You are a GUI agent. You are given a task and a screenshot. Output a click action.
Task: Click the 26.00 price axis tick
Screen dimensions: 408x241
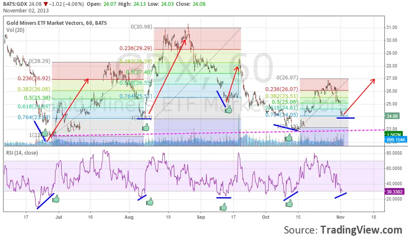tap(392, 91)
